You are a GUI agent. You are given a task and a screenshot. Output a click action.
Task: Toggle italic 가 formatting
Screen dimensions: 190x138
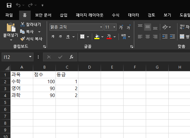(x=60, y=37)
